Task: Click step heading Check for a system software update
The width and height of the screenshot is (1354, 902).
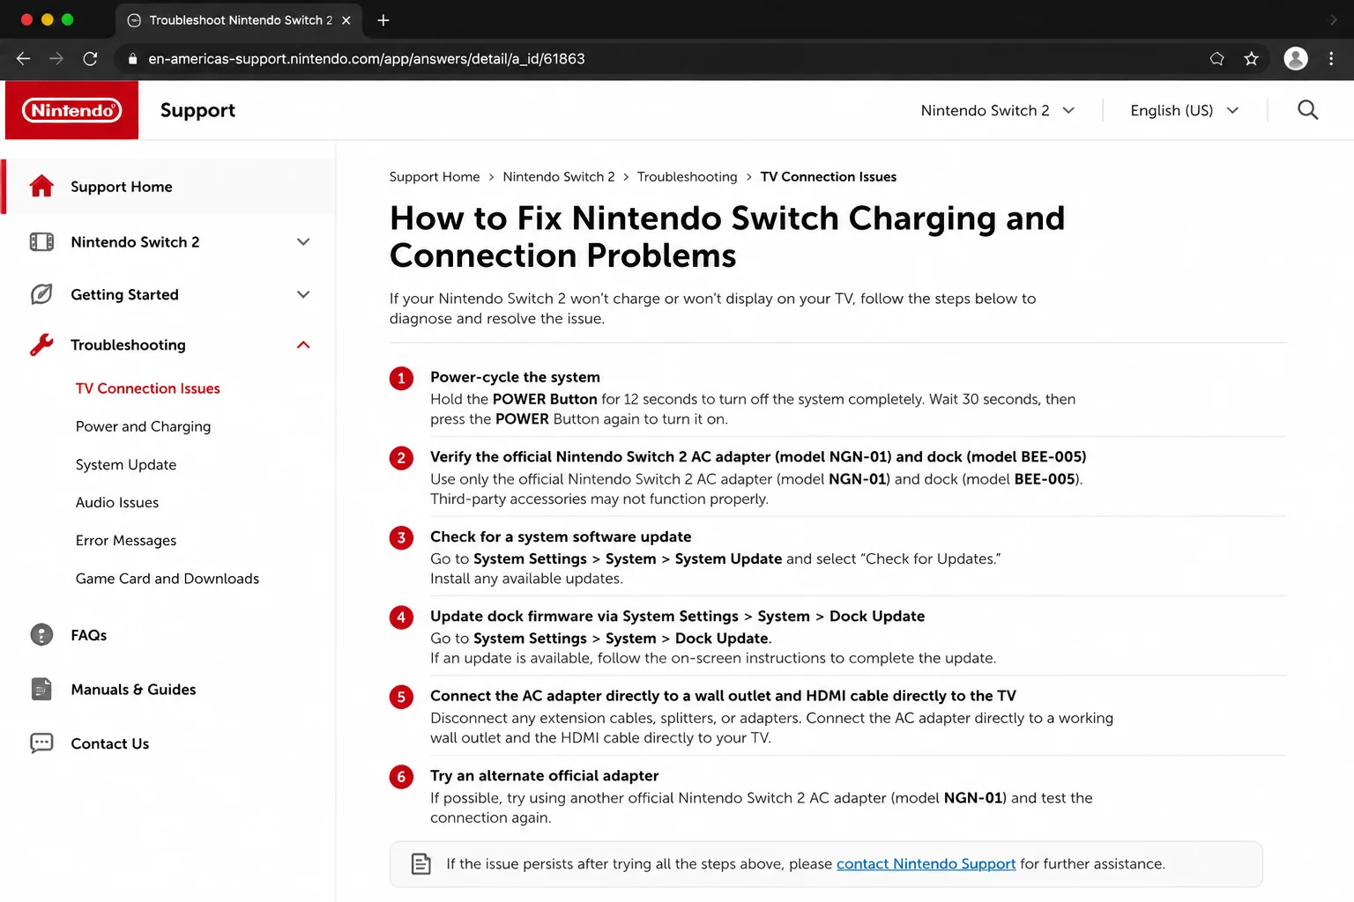Action: (x=561, y=536)
